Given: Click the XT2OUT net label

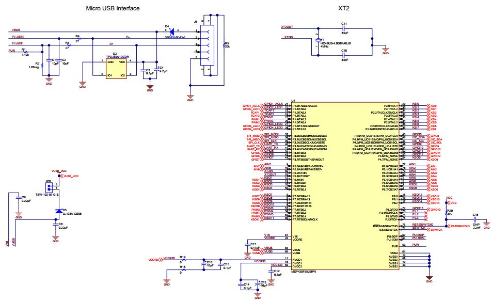Looking at the screenshot, I should tap(287, 26).
